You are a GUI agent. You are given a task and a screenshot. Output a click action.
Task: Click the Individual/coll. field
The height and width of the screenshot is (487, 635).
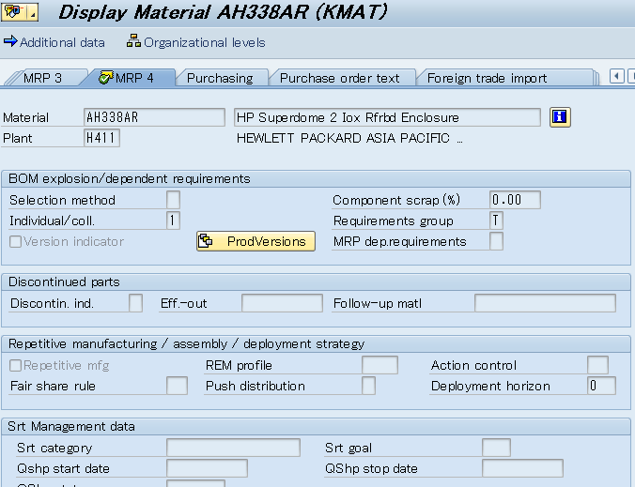(174, 221)
